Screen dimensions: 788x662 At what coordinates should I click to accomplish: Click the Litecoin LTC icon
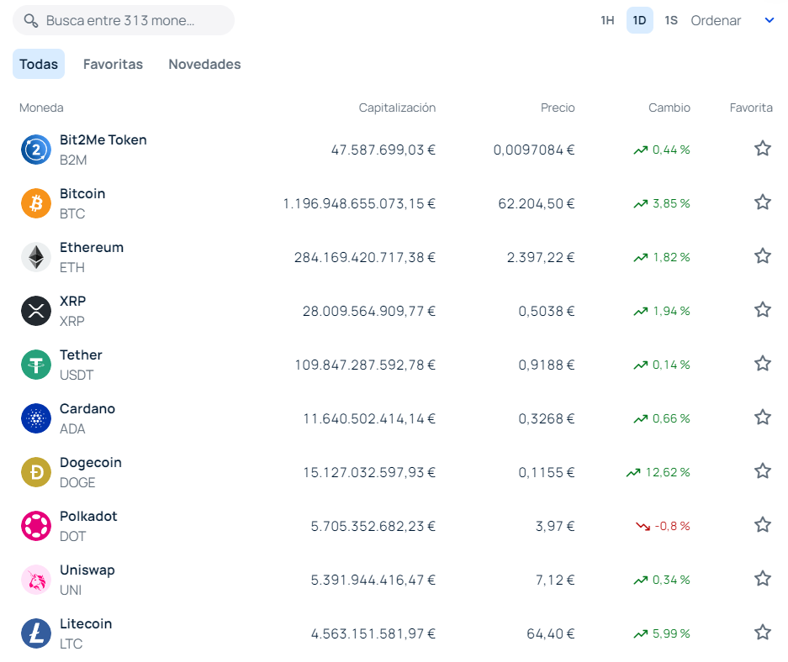[35, 633]
